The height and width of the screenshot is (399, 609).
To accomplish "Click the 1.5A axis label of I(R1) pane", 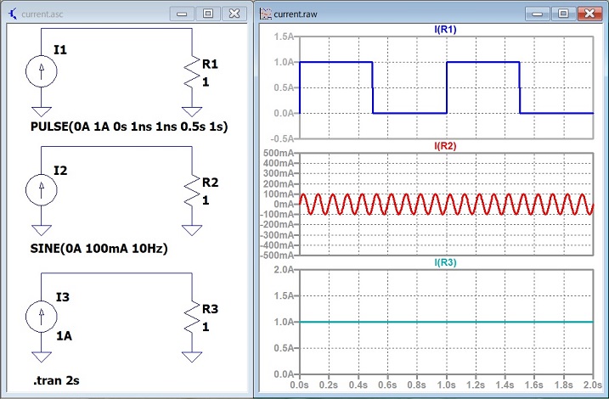I will click(284, 37).
